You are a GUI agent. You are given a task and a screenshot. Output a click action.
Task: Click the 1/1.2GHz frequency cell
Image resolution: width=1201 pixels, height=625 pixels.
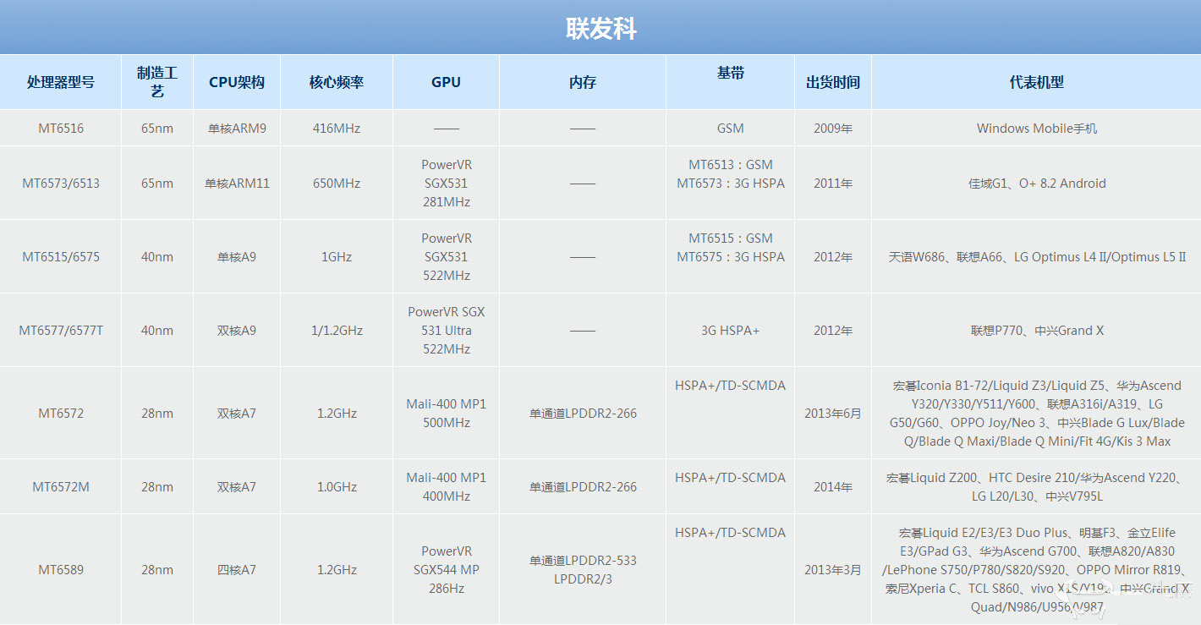[337, 331]
